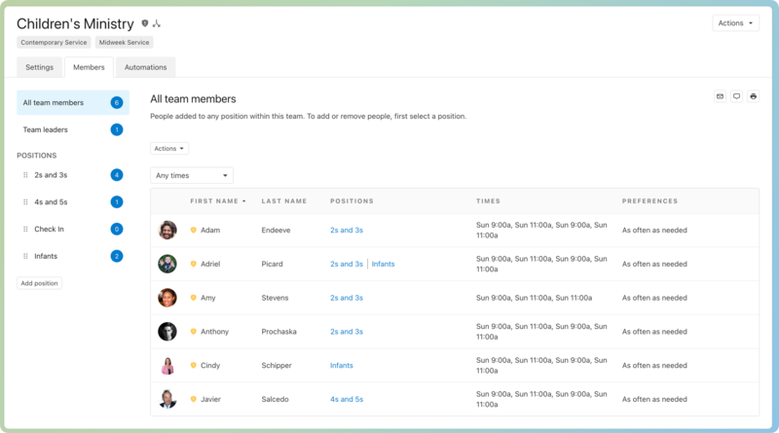The width and height of the screenshot is (779, 433).
Task: Click the shield icon beside Children's Ministry
Action: [145, 23]
